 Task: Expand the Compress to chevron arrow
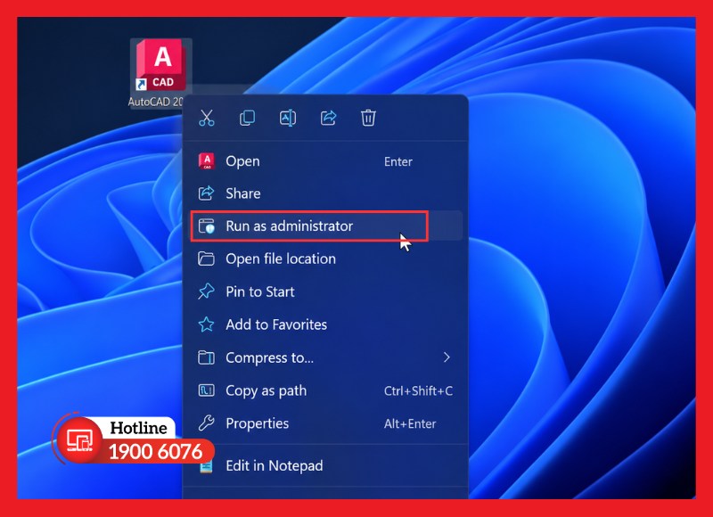pyautogui.click(x=447, y=357)
